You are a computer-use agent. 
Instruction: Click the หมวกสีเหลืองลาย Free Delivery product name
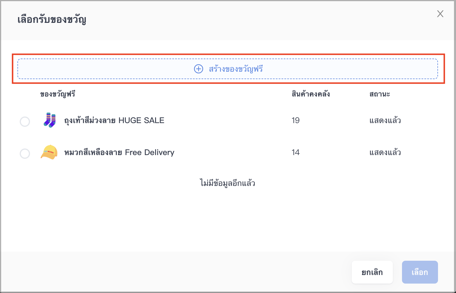click(119, 152)
